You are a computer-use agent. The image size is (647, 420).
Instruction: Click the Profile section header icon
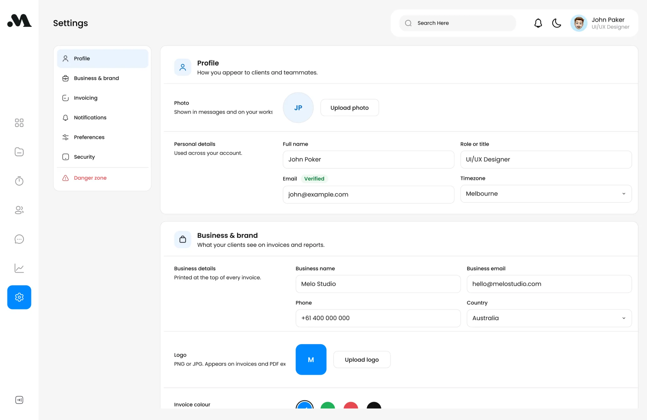coord(183,67)
